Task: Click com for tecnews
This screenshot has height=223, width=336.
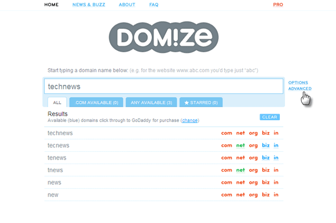Action: 227,146
